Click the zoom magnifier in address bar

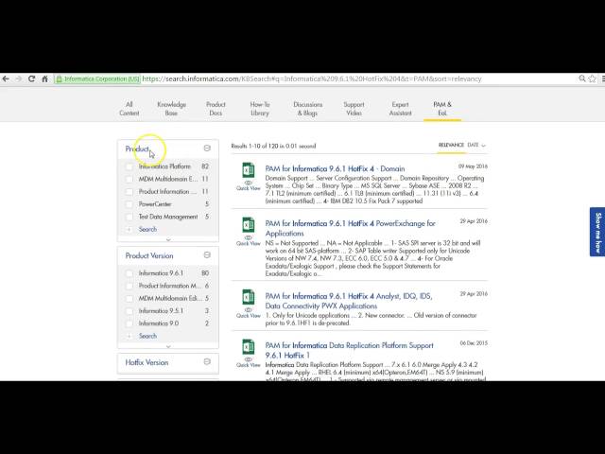(x=582, y=79)
